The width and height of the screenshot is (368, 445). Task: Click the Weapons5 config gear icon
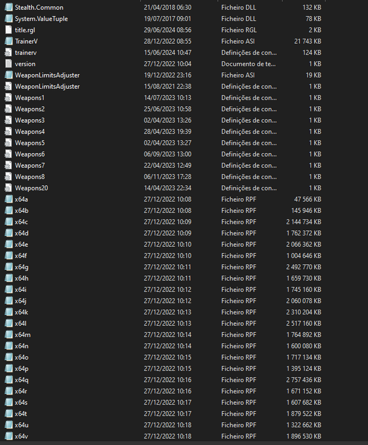pyautogui.click(x=8, y=143)
